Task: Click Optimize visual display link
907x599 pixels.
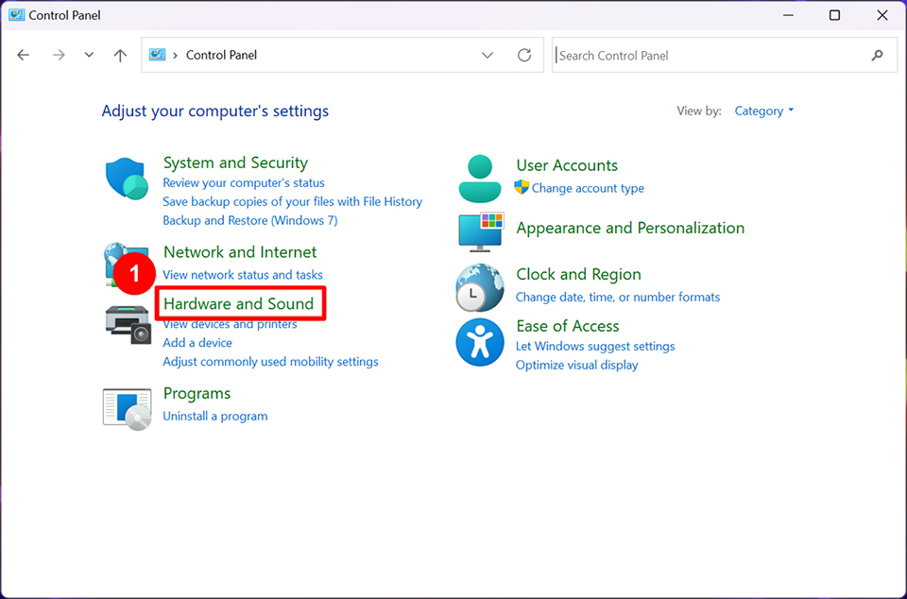Action: (576, 366)
